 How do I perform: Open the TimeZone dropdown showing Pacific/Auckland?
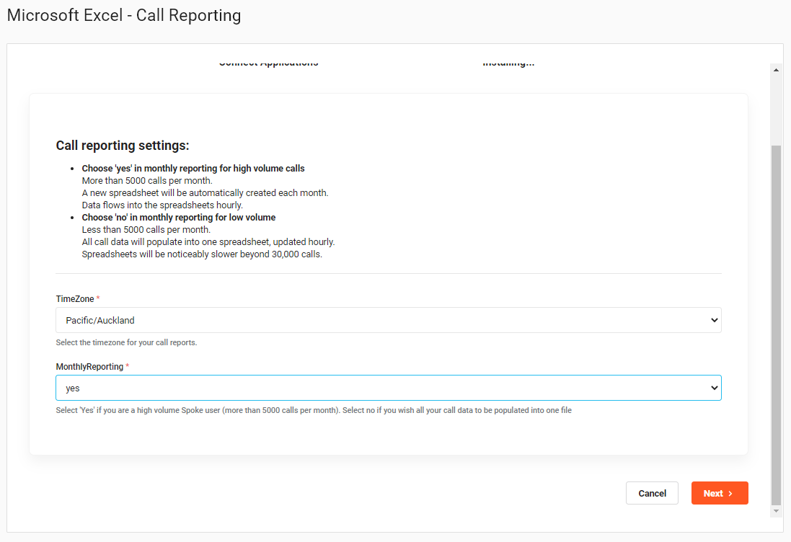pos(389,320)
